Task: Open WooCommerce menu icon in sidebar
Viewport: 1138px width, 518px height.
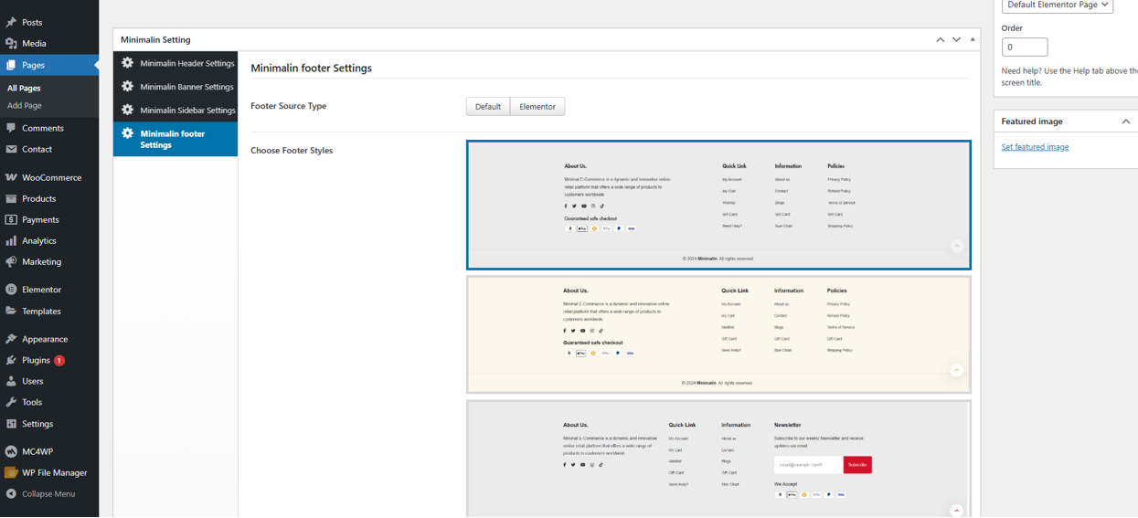Action: point(11,177)
